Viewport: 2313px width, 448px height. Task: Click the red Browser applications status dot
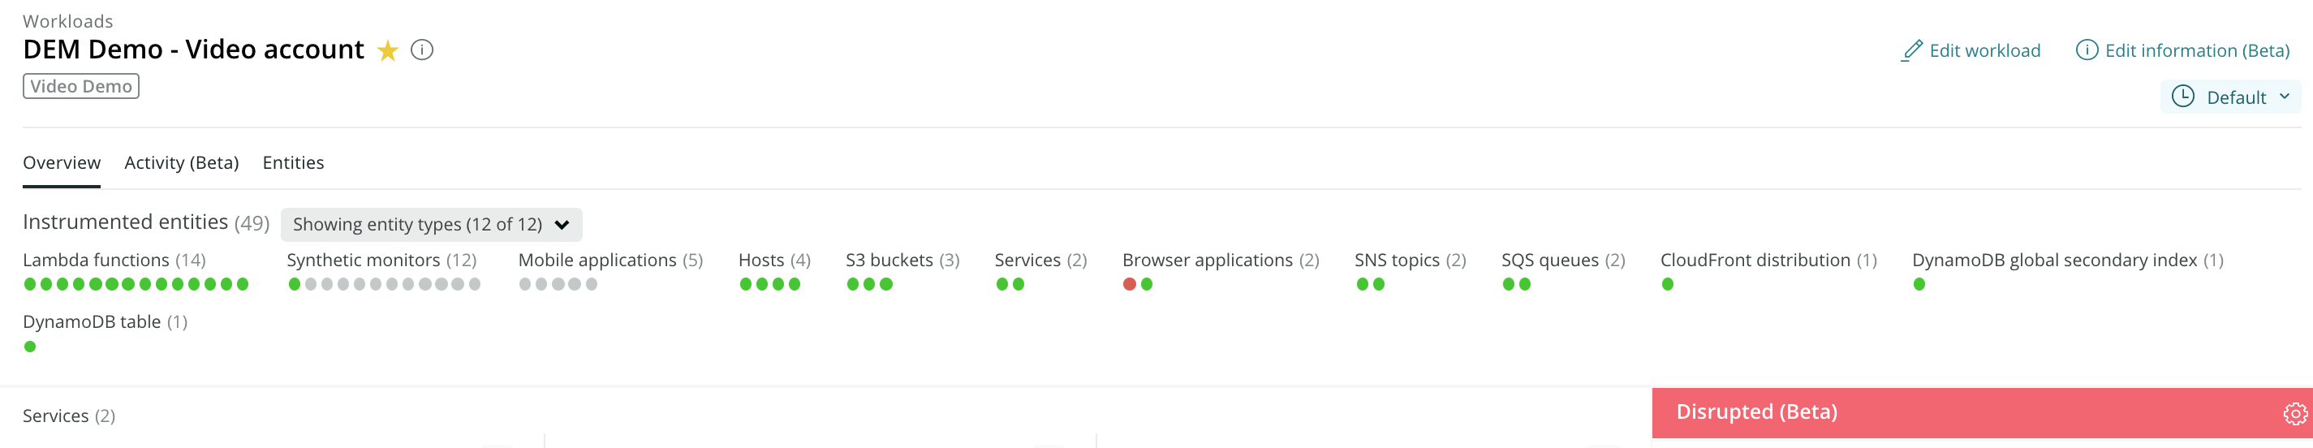[1130, 285]
